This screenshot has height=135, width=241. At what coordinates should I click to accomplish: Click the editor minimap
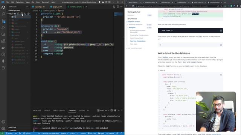(118, 14)
